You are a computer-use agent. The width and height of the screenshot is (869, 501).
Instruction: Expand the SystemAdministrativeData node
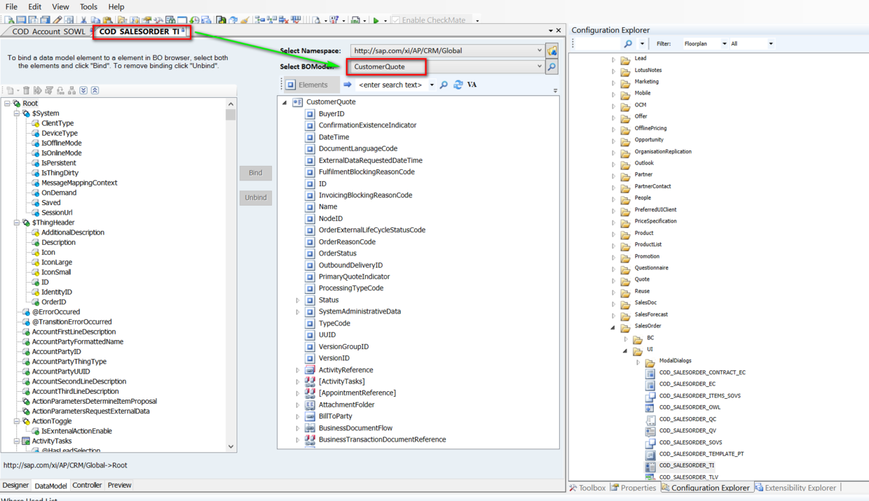pyautogui.click(x=298, y=312)
